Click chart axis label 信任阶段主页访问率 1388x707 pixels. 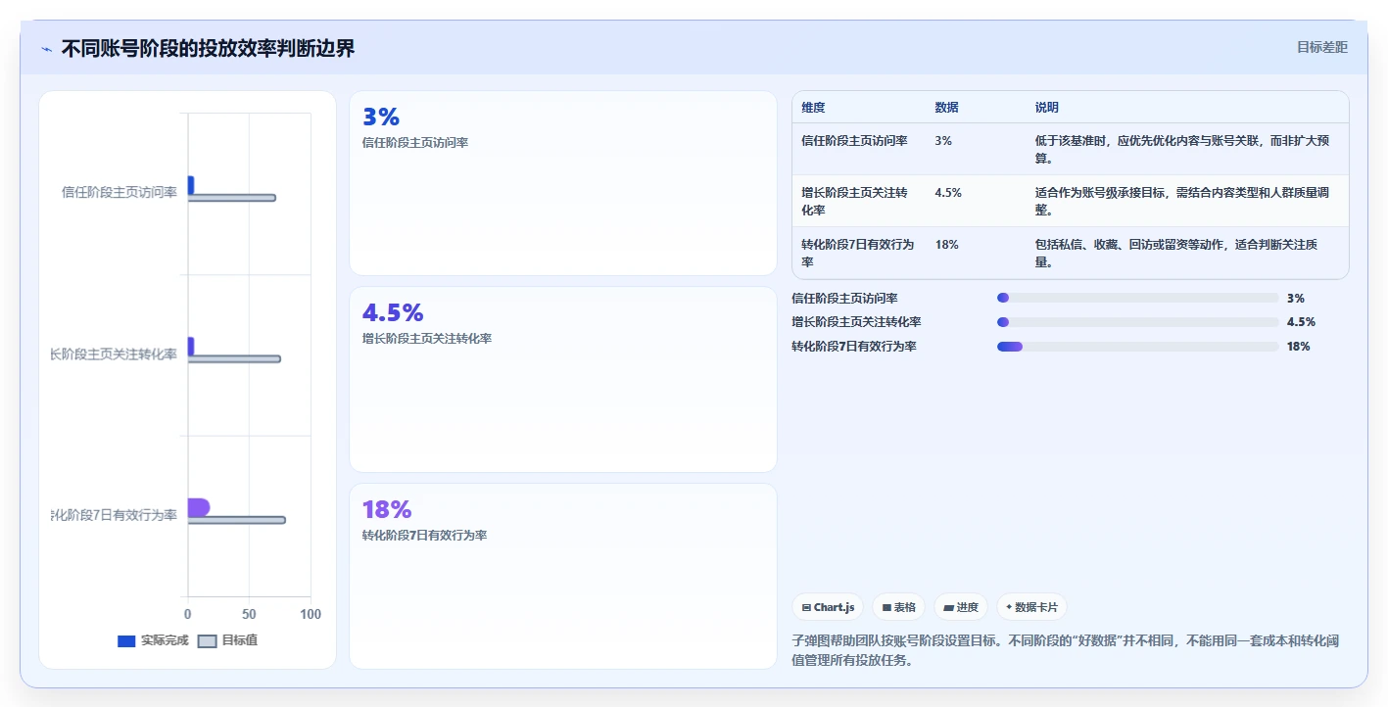coord(119,192)
